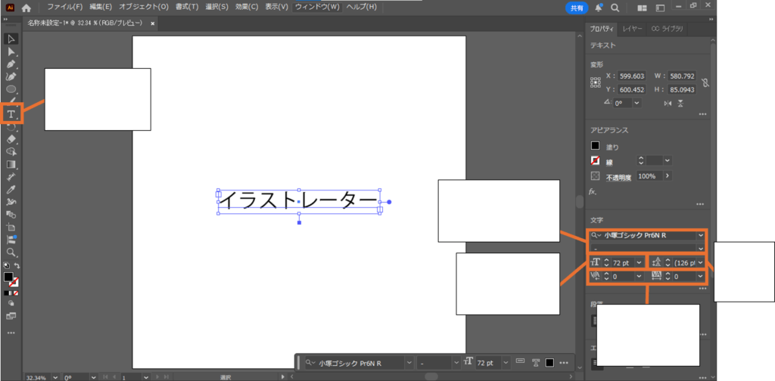
Task: Click the 共有 share button
Action: [577, 8]
